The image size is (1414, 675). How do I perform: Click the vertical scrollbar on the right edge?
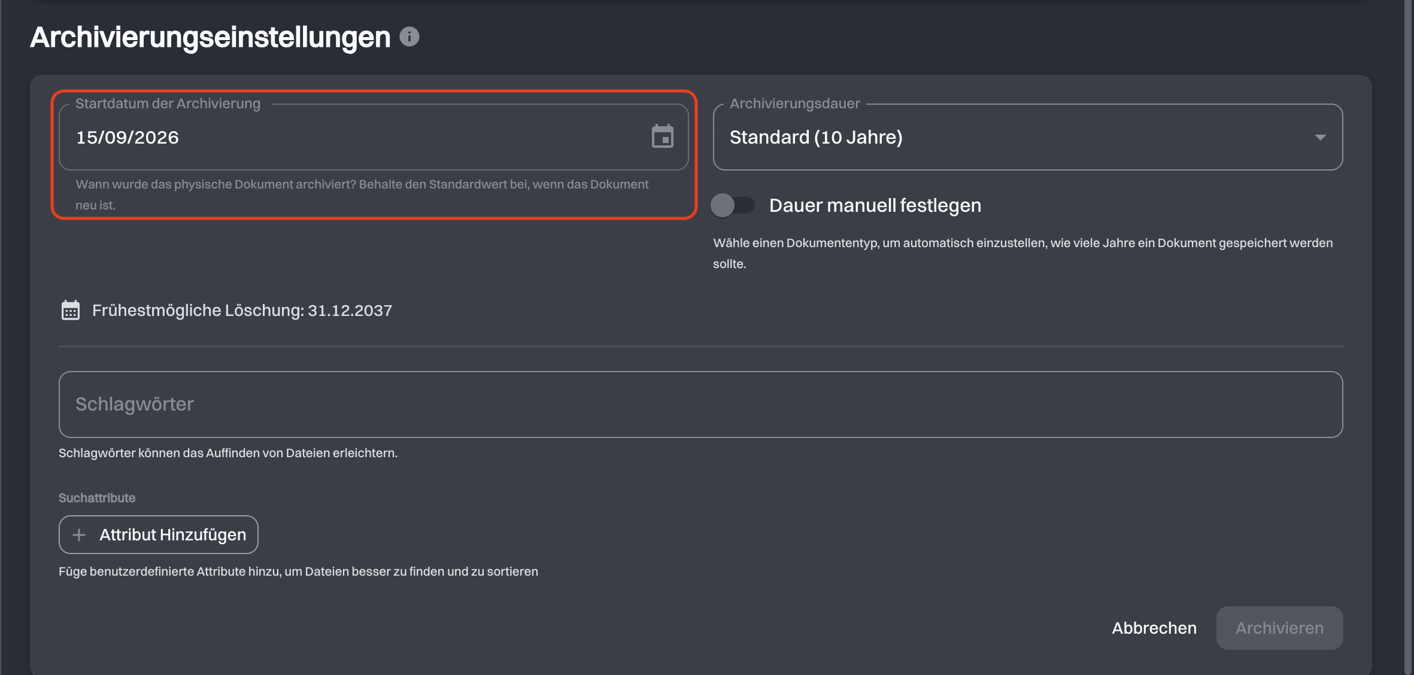(1408, 337)
